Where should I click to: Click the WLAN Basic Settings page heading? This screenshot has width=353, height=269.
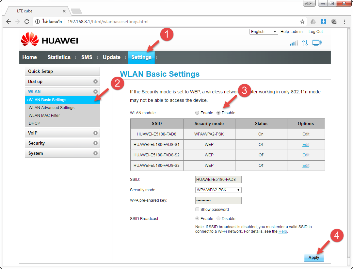point(160,74)
